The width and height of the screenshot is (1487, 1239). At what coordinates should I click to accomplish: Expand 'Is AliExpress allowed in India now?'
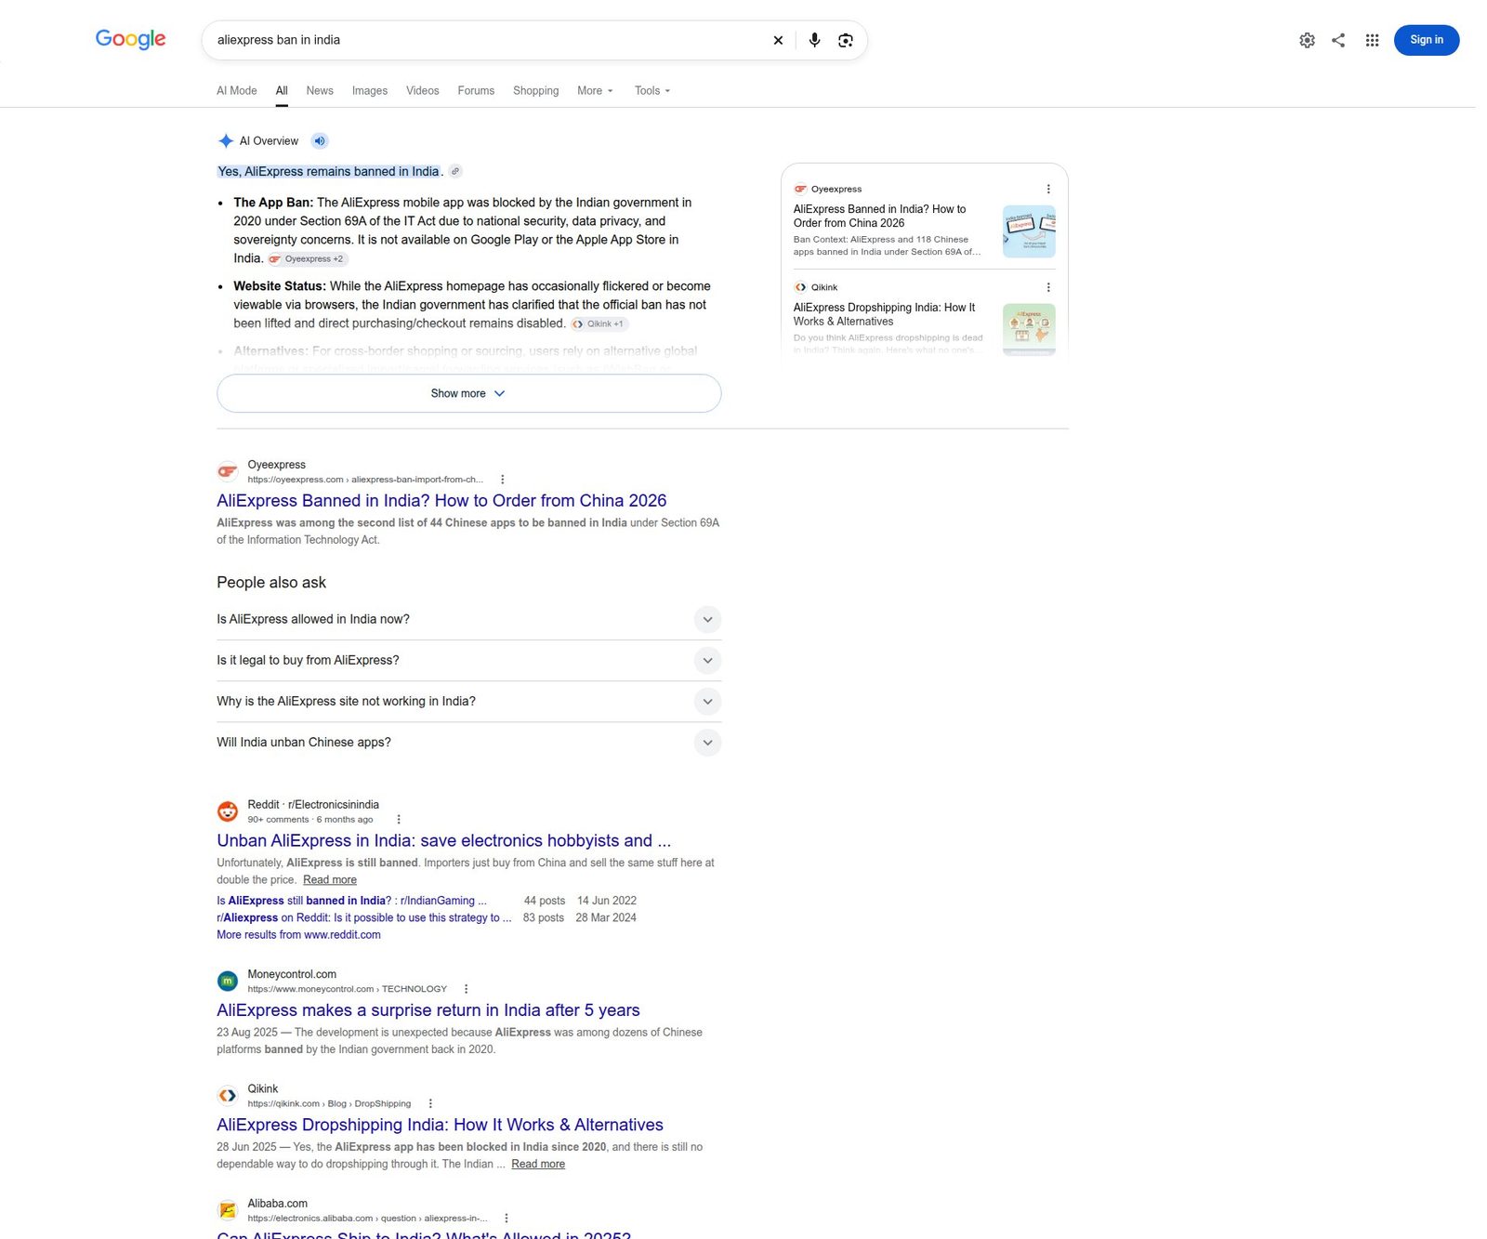[x=468, y=619]
